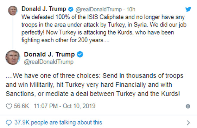Click the verified badge on the first tweet
Image resolution: width=197 pixels, height=128 pixels.
(71, 9)
